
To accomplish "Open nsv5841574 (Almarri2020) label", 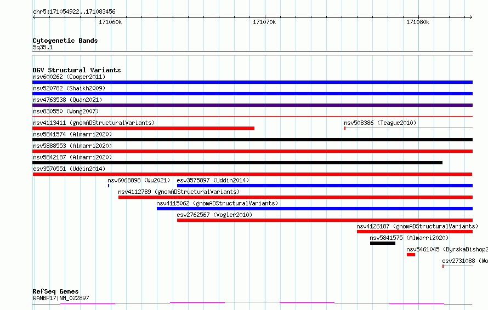I will coord(72,134).
